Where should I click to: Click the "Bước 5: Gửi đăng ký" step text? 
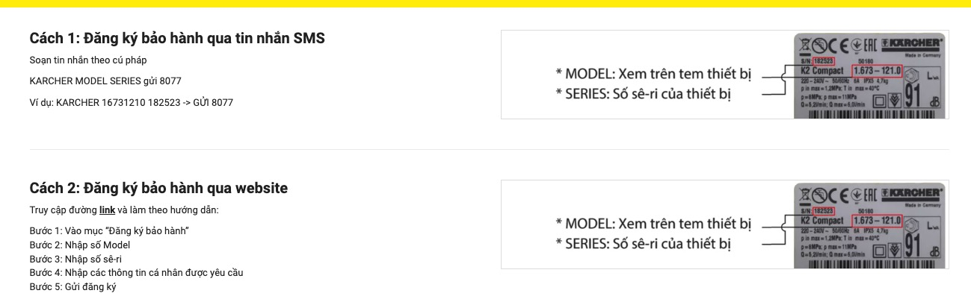tap(73, 287)
